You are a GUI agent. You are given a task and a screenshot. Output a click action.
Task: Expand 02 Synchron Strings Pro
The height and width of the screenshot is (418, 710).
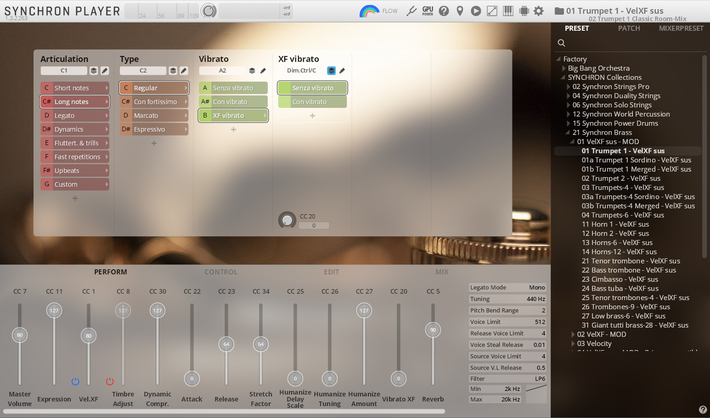click(x=568, y=86)
